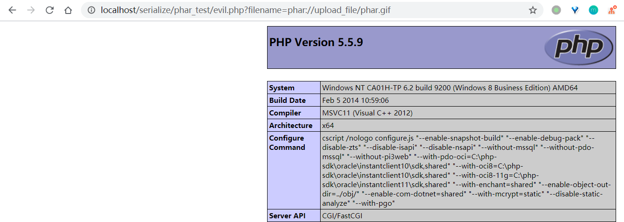
Task: Open the teal m extension icon
Action: (x=593, y=10)
